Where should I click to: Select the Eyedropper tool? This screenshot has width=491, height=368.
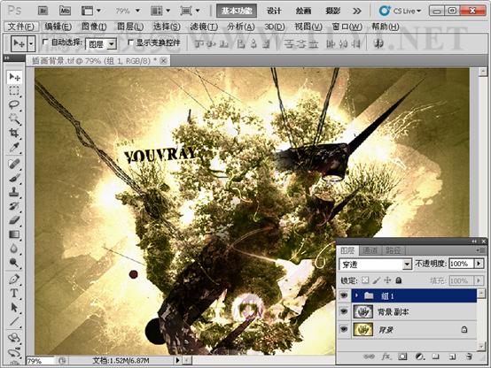point(14,147)
